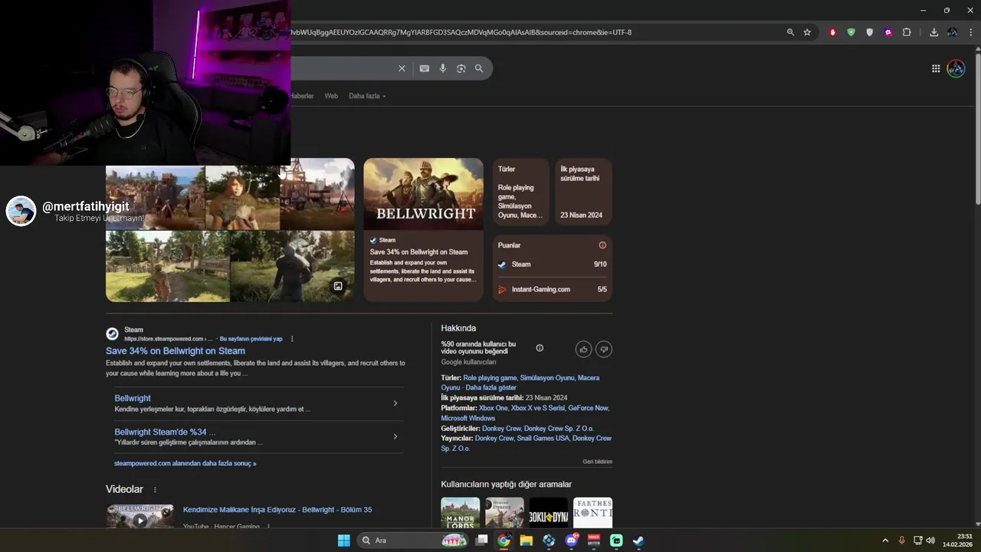The image size is (981, 552).
Task: Open Chrome profile avatar in toolbar
Action: point(952,32)
